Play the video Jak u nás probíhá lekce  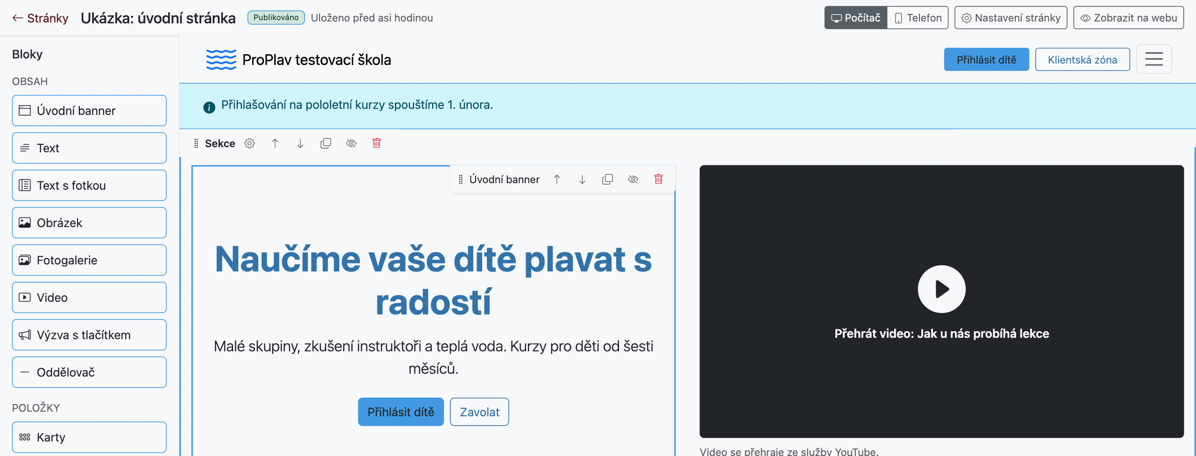click(941, 289)
